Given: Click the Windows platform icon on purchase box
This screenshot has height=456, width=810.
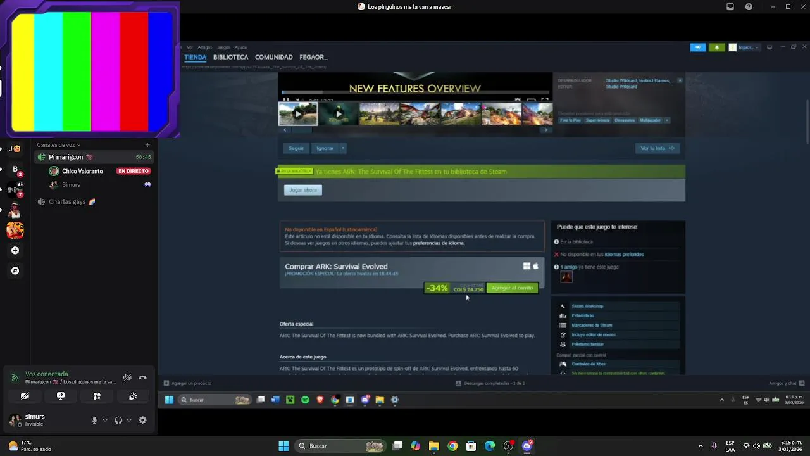Looking at the screenshot, I should [526, 267].
